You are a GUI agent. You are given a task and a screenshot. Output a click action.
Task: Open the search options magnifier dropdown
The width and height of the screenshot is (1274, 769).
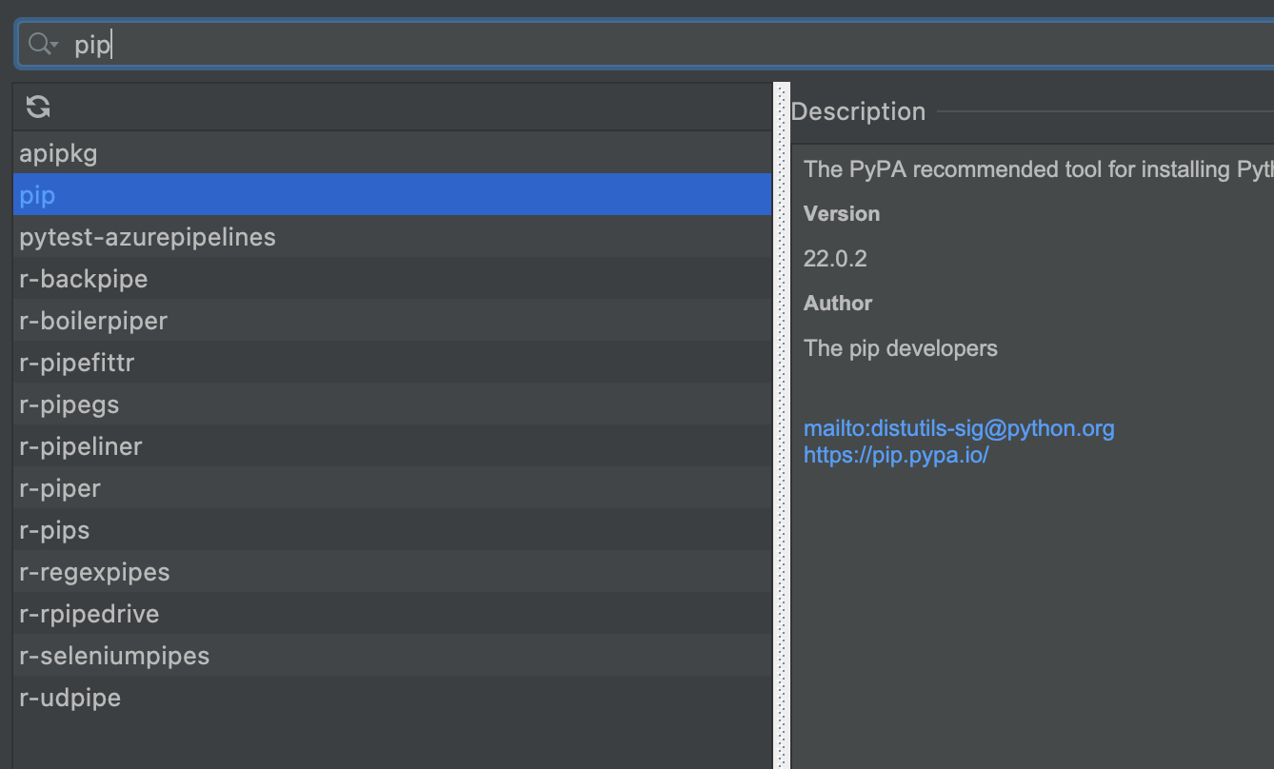(43, 44)
